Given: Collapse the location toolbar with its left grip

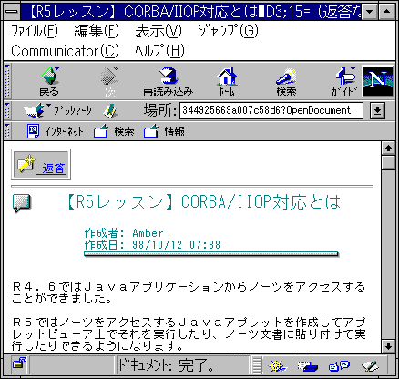Looking at the screenshot, I should tap(7, 110).
